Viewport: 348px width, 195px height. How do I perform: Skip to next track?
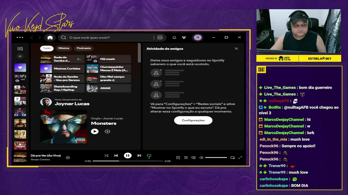coord(139,155)
